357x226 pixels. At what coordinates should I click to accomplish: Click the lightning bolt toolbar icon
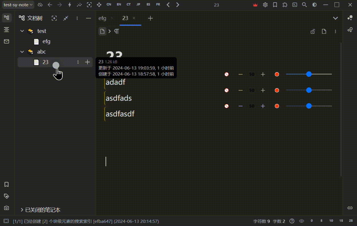click(70, 5)
